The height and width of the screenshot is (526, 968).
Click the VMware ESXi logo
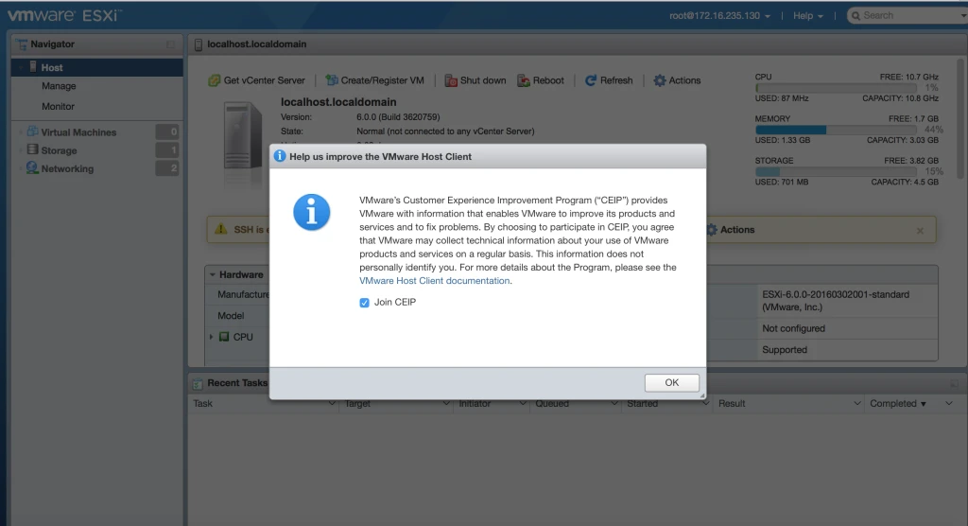[64, 15]
